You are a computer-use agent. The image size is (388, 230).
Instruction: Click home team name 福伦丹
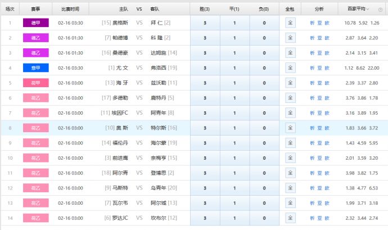pyautogui.click(x=120, y=143)
